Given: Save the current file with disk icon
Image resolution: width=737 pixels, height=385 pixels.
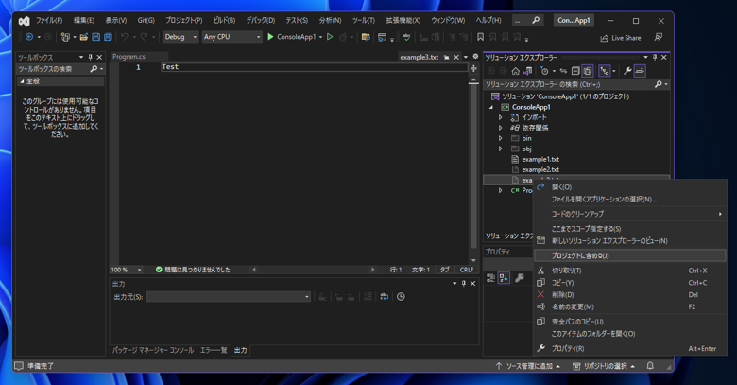Looking at the screenshot, I should pos(95,37).
